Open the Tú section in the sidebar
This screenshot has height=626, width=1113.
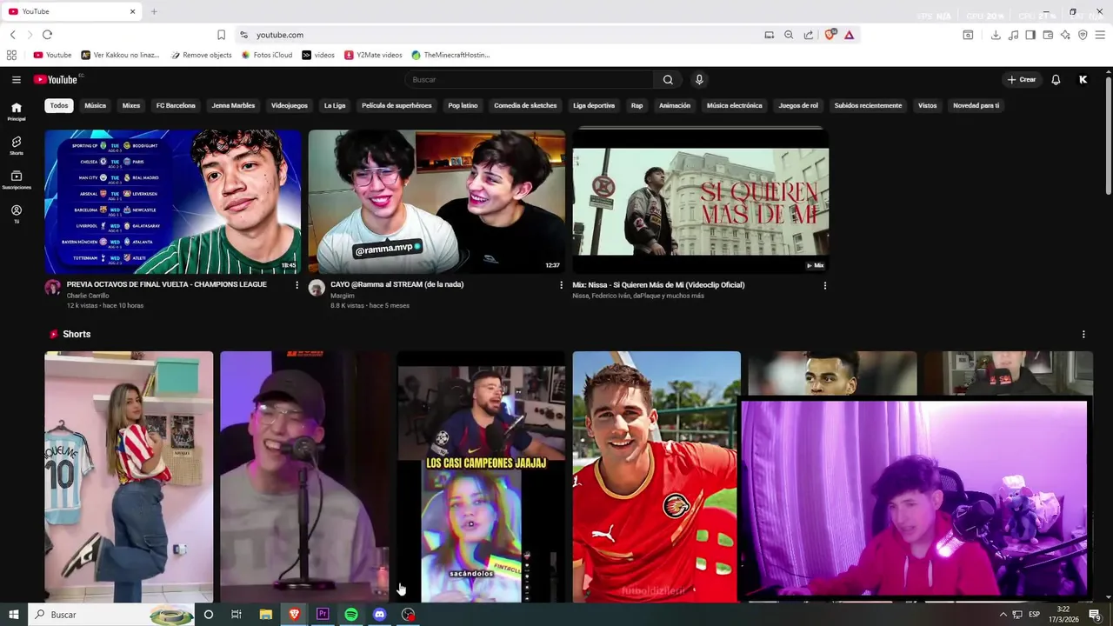(x=16, y=214)
